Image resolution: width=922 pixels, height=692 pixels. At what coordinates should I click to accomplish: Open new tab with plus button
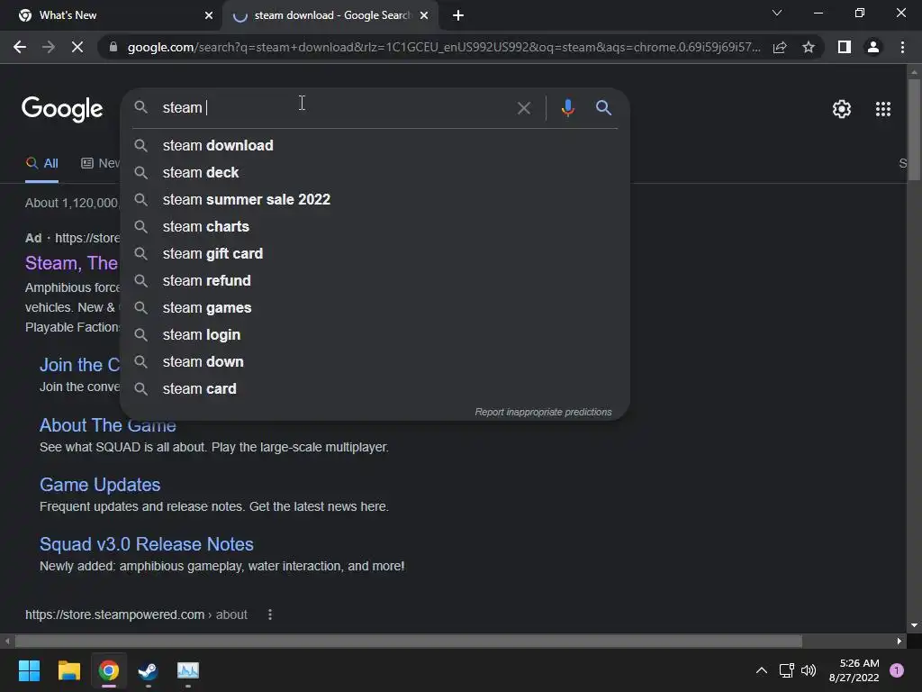[458, 15]
